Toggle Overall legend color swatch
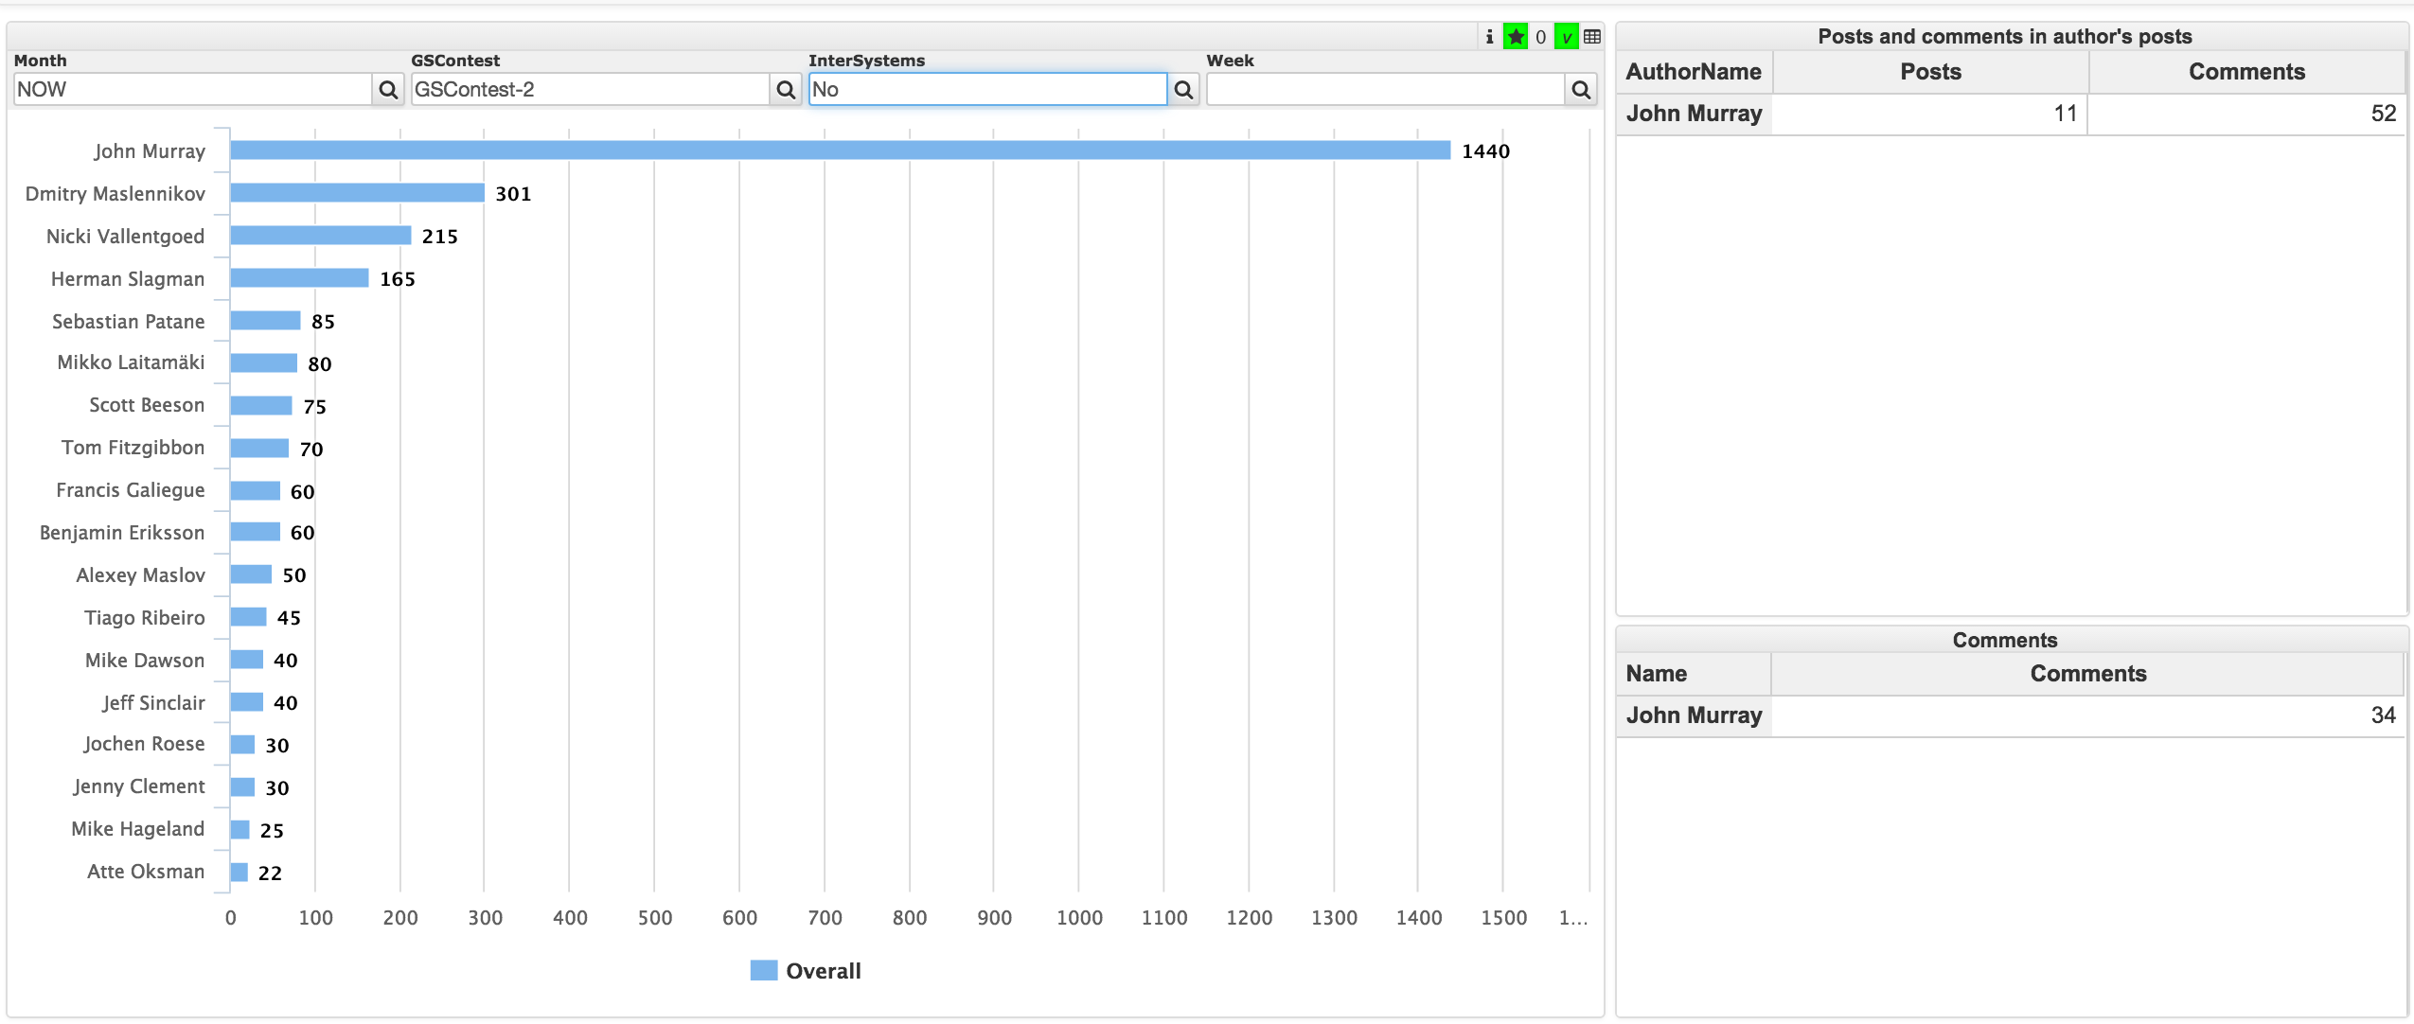 [763, 970]
